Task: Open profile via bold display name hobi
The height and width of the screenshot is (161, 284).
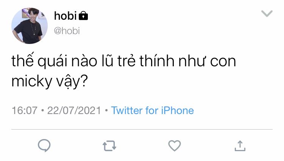Action: click(66, 16)
